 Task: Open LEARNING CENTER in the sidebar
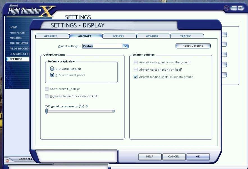pos(19,54)
